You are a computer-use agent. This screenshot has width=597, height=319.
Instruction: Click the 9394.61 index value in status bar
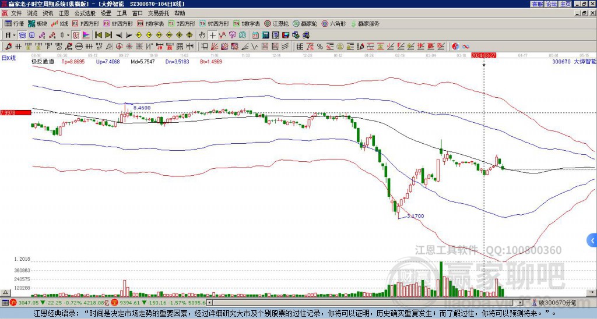(130, 303)
